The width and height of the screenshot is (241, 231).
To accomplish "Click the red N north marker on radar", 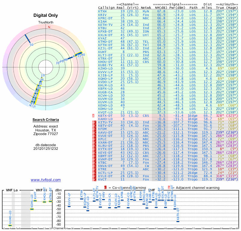I will click(x=49, y=27).
